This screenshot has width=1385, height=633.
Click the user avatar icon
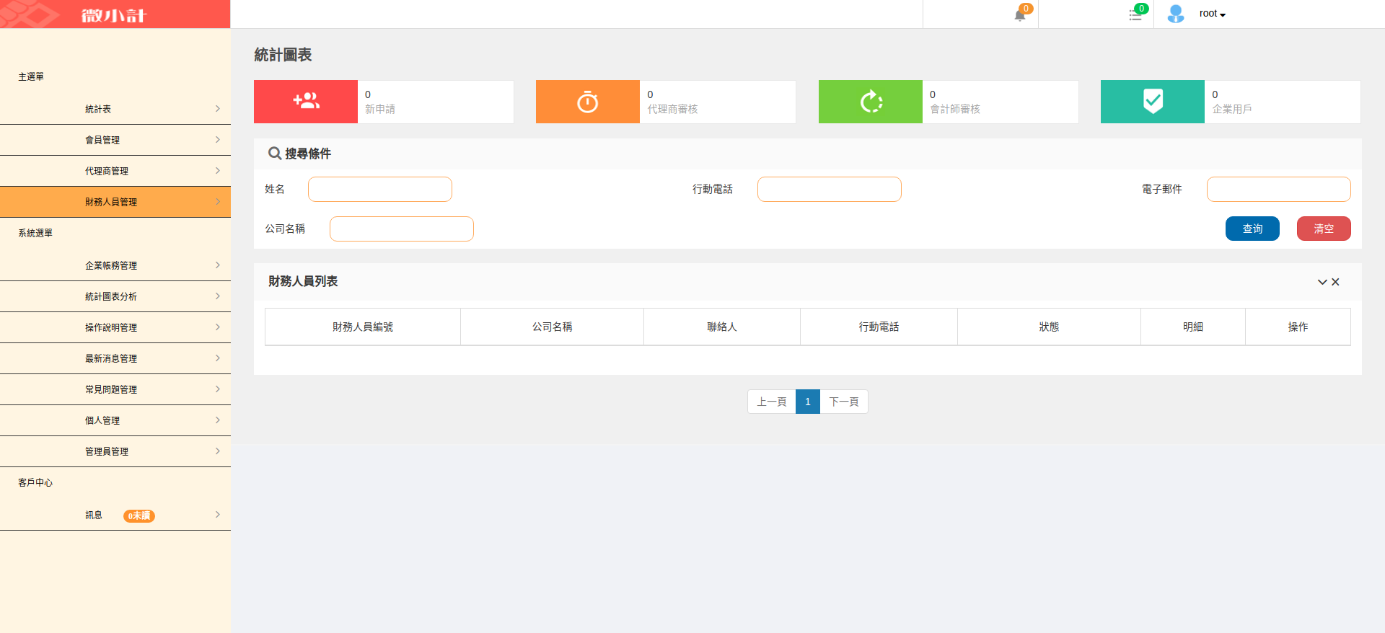tap(1175, 14)
